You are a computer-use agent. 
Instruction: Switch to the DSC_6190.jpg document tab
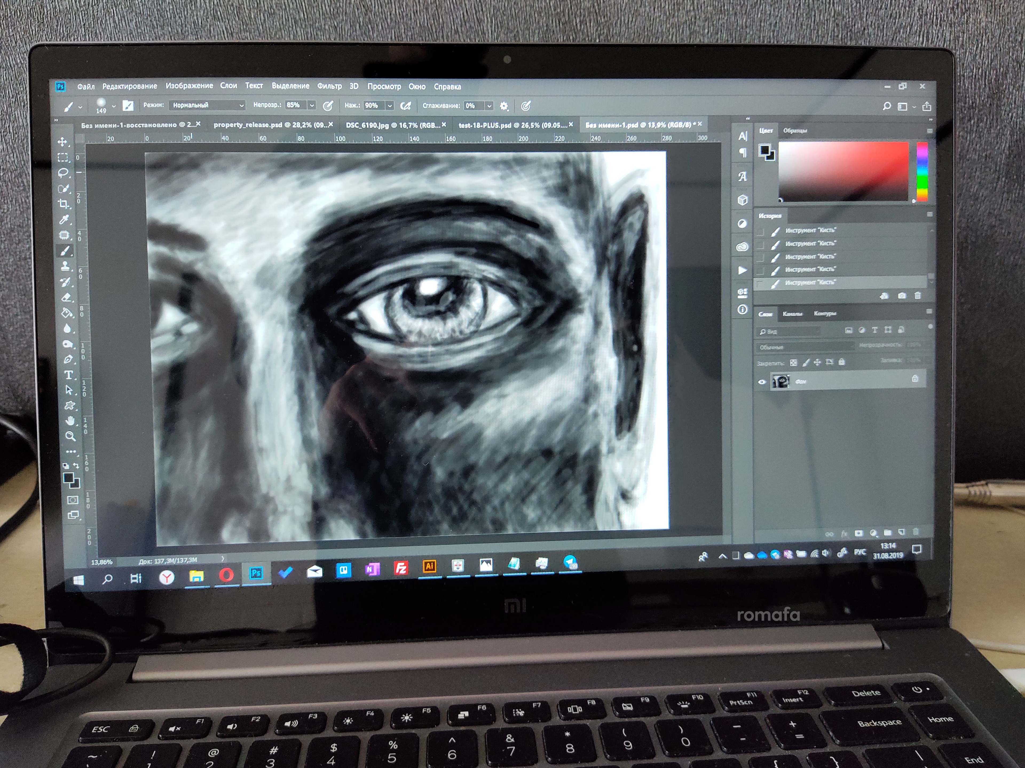[392, 125]
